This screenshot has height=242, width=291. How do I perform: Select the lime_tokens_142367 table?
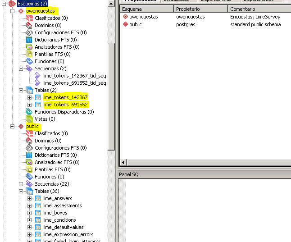(x=65, y=97)
